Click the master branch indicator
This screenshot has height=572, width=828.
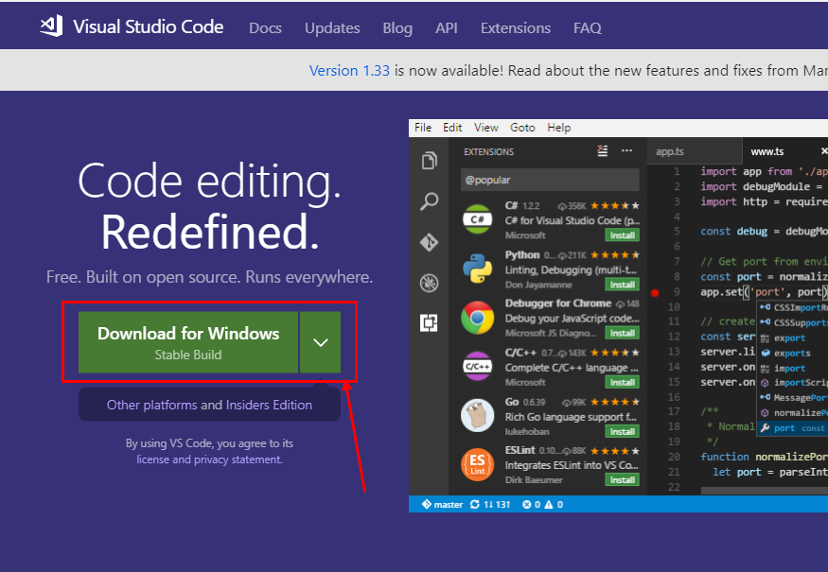pos(443,505)
